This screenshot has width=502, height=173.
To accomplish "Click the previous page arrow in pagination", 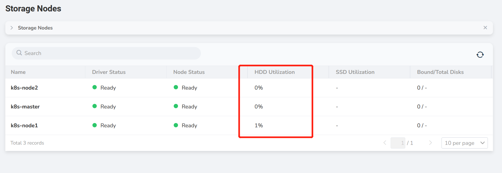I will [x=384, y=143].
